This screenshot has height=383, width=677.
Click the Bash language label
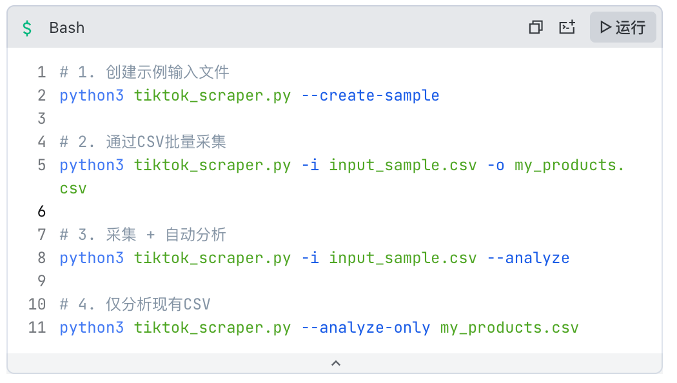tap(67, 28)
